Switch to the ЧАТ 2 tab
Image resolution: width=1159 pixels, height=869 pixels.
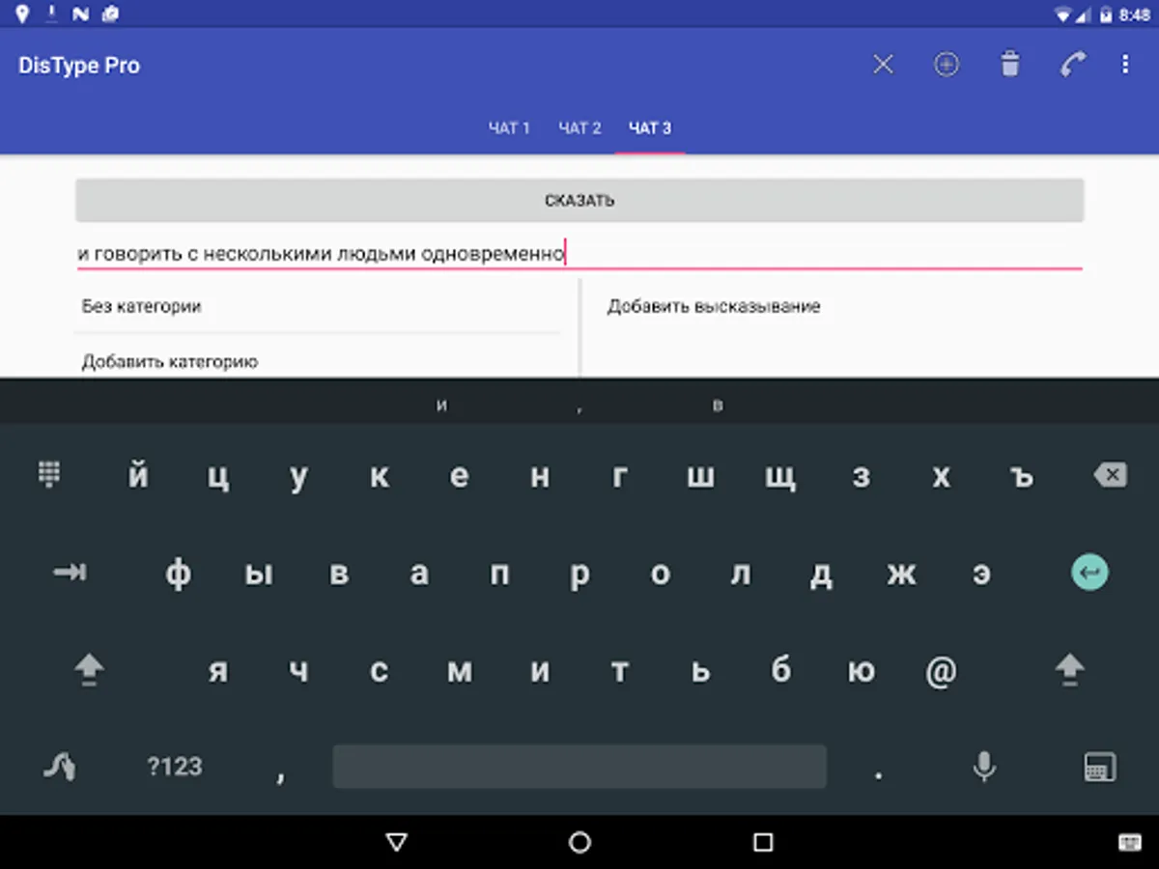coord(579,128)
